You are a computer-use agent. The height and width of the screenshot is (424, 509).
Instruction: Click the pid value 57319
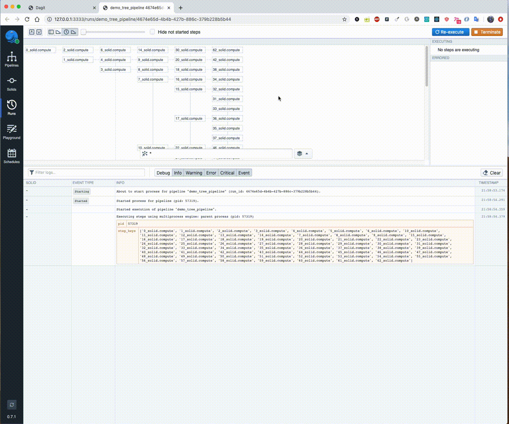click(133, 223)
